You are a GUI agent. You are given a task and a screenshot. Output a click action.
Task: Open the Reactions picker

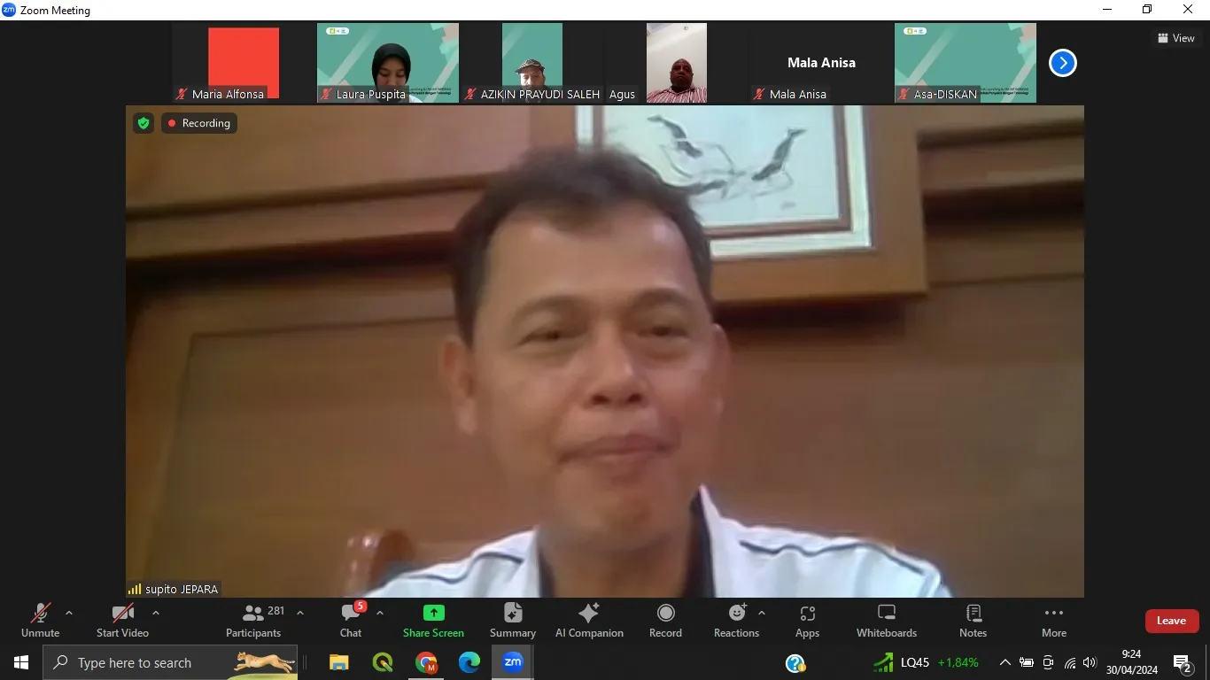736,620
